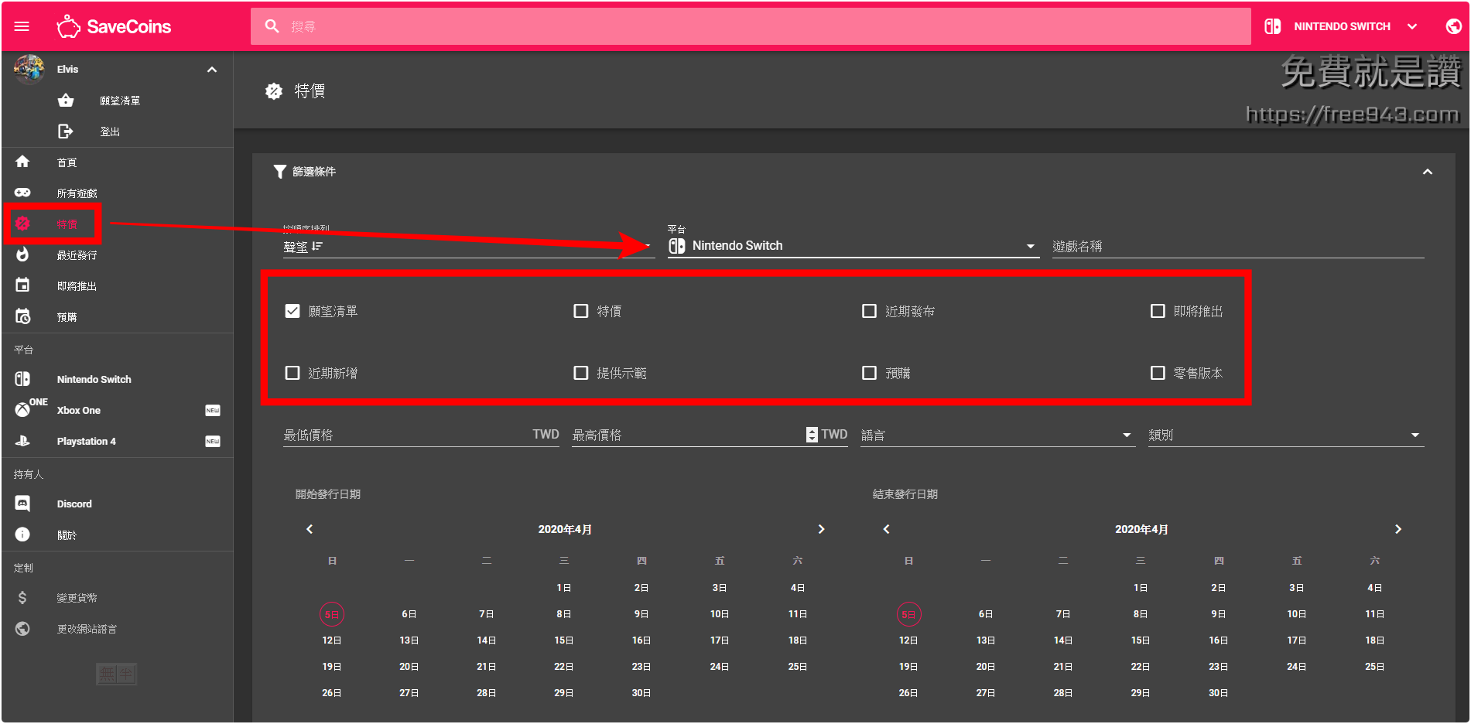Collapse the 篩選條件 filter panel
Viewport: 1471px width, 724px height.
[x=1427, y=172]
